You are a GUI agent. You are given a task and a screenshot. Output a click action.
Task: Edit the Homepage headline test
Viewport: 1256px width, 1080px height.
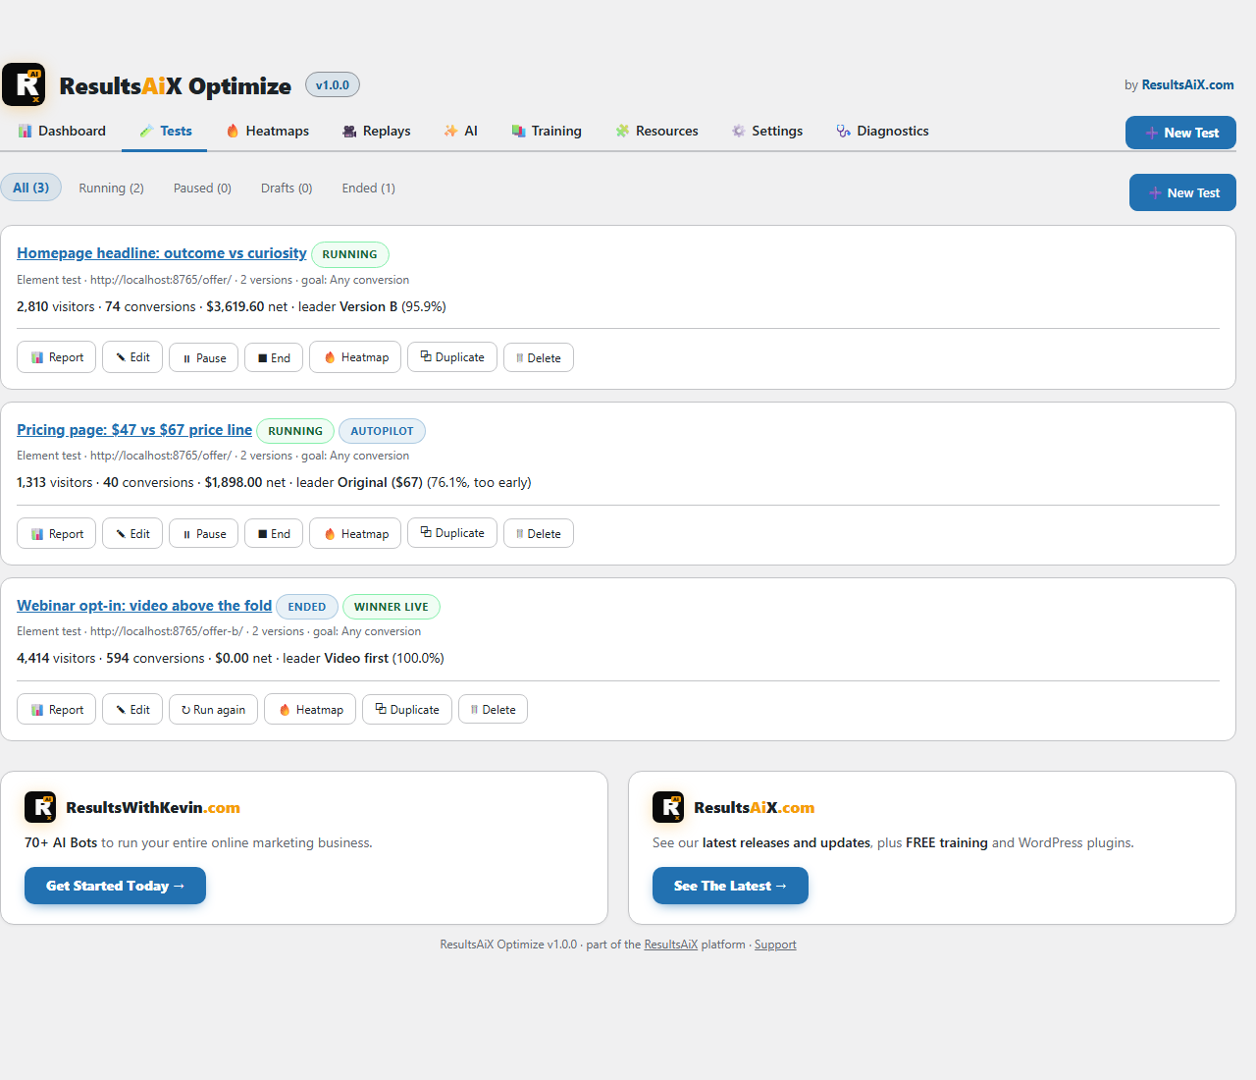tap(132, 357)
